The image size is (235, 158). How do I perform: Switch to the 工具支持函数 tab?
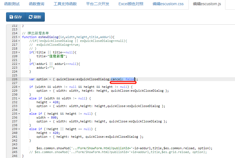[x=65, y=4]
